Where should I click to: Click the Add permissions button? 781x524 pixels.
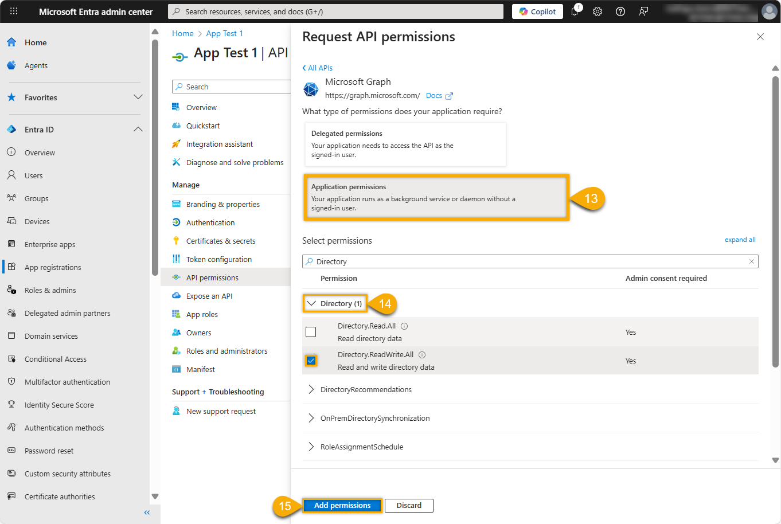[342, 505]
